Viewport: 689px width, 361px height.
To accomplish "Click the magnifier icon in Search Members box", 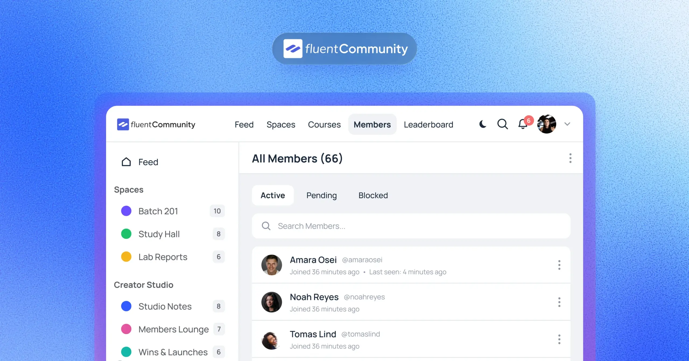I will pyautogui.click(x=266, y=226).
